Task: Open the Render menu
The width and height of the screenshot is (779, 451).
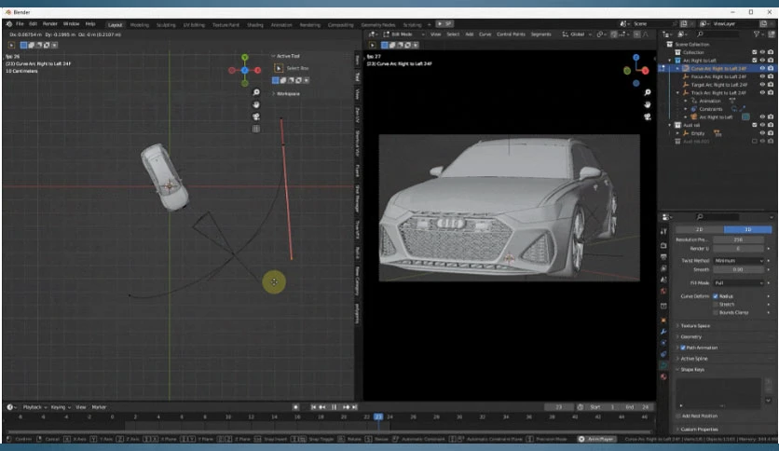Action: (x=49, y=24)
